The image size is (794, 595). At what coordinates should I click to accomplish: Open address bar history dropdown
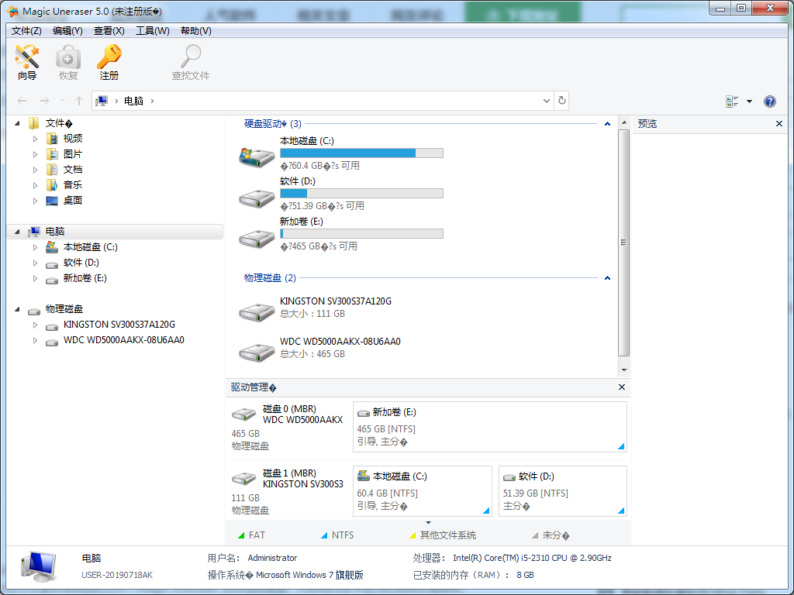coord(547,101)
